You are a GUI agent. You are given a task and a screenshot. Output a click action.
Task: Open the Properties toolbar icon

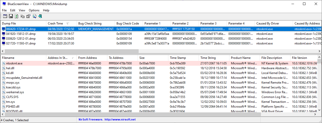pos(28,16)
